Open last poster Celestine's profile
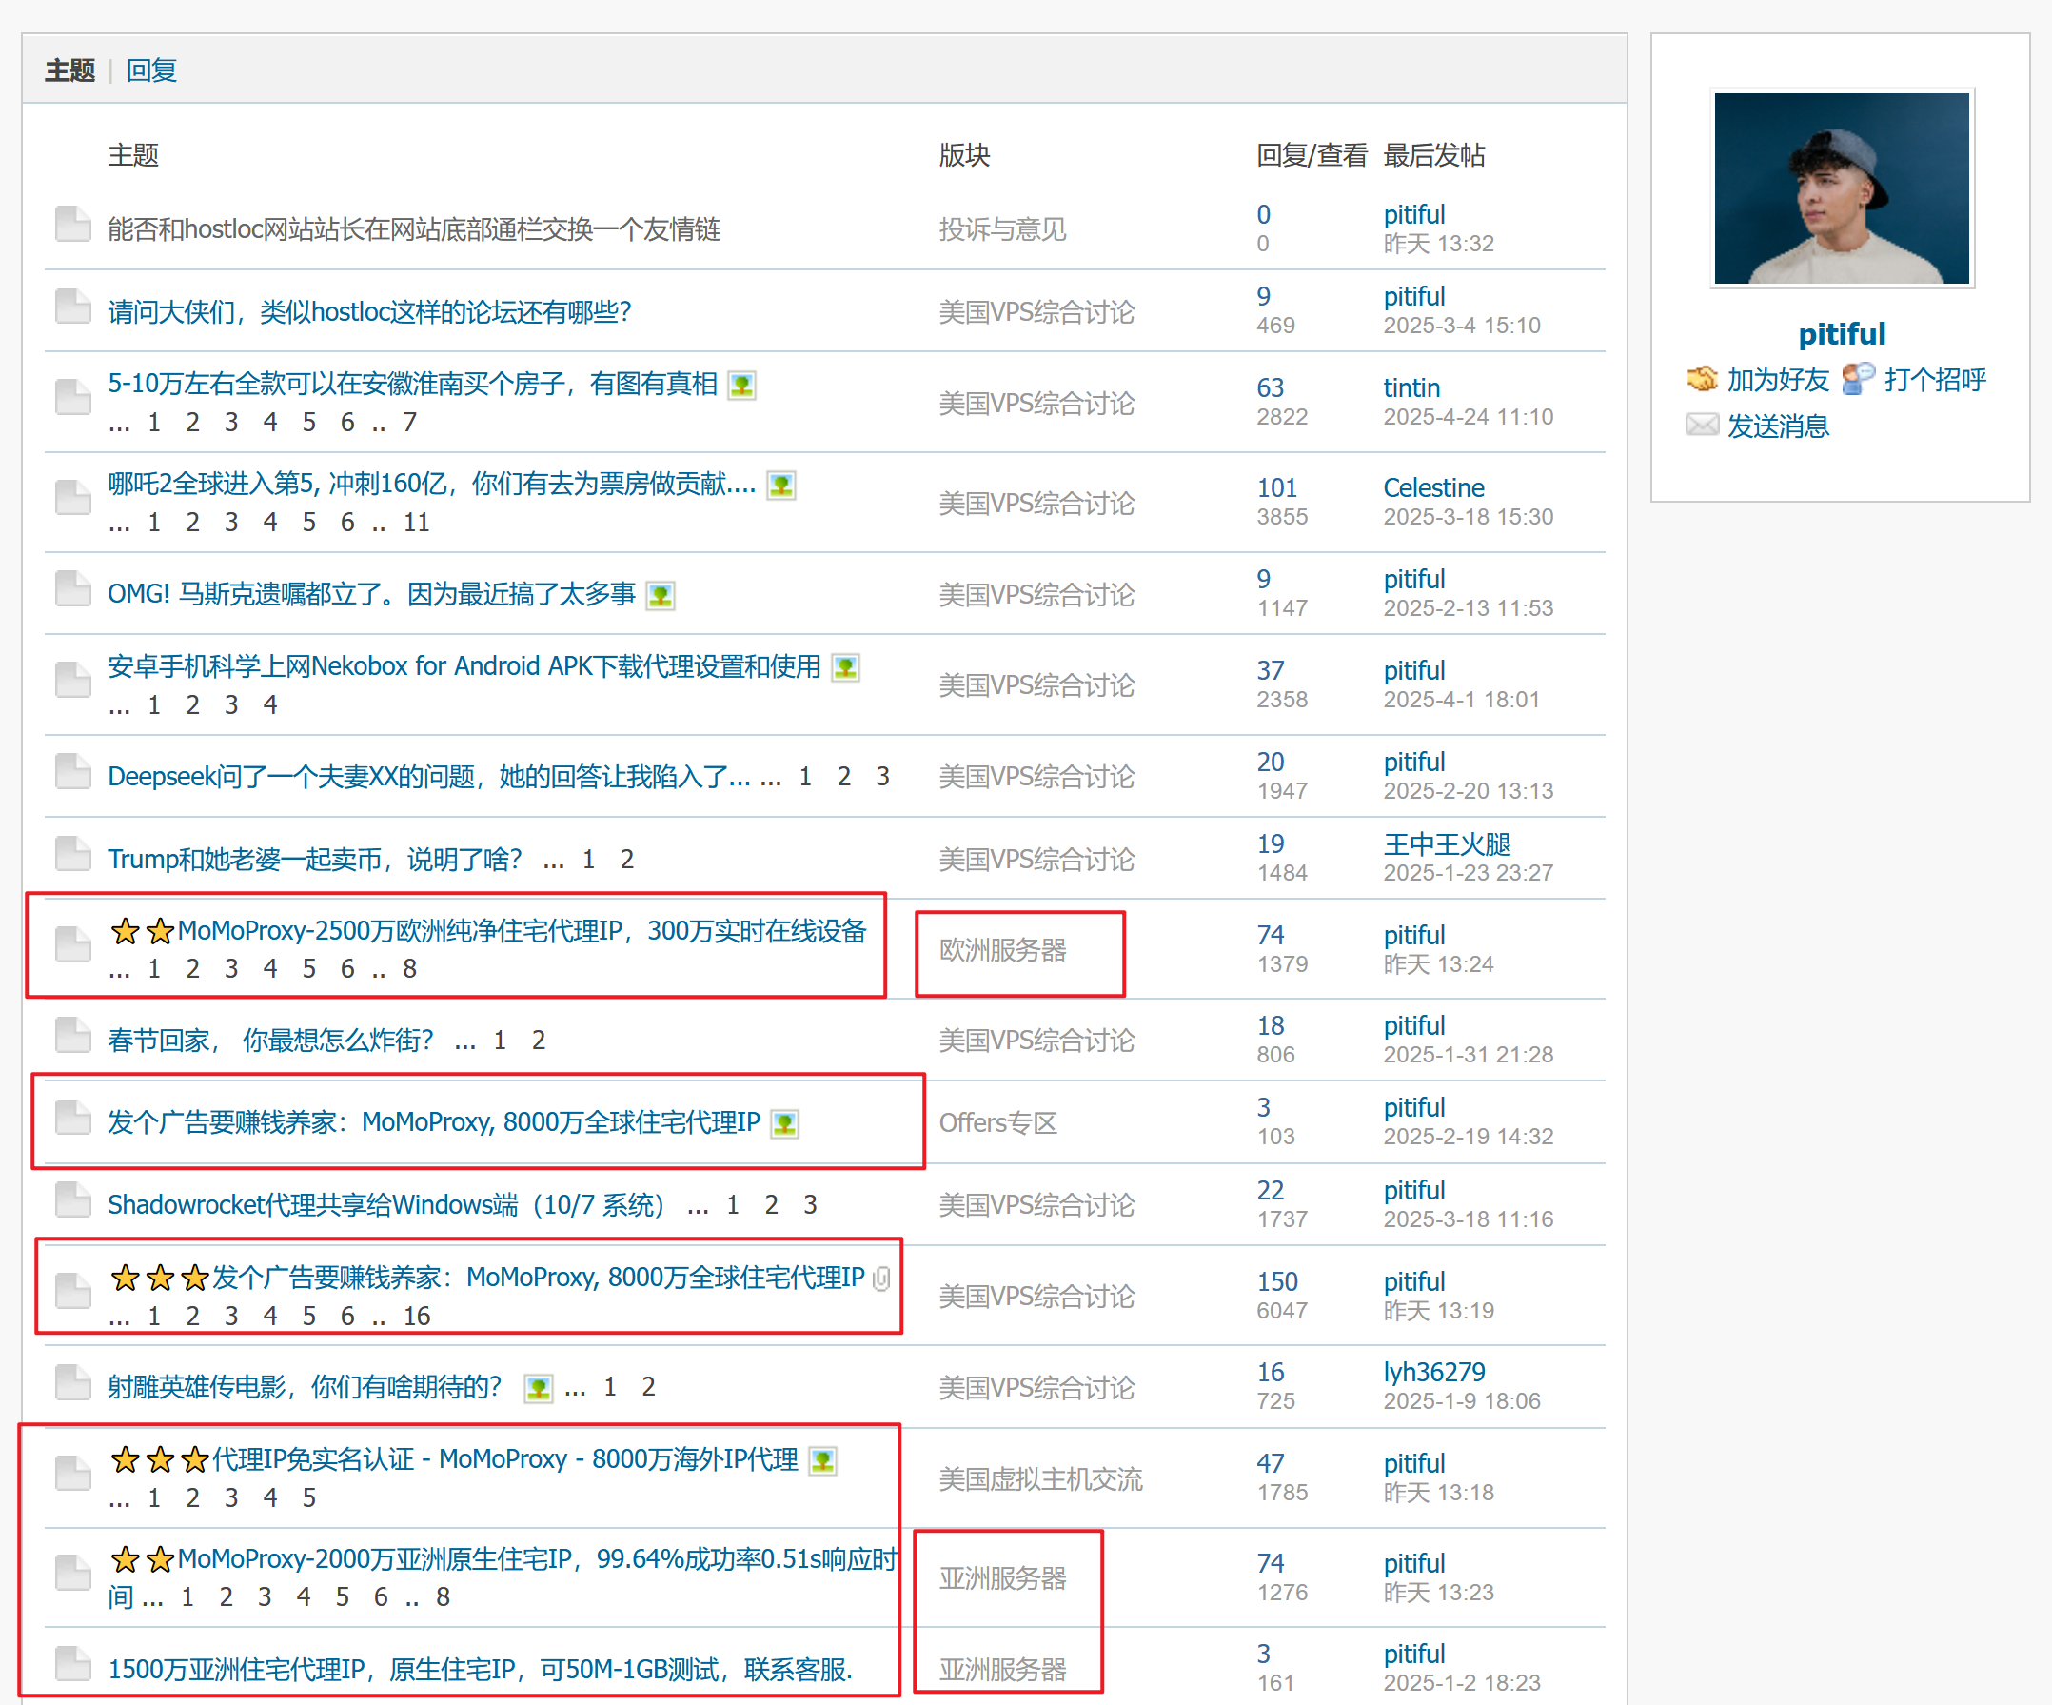This screenshot has width=2052, height=1705. pos(1433,487)
